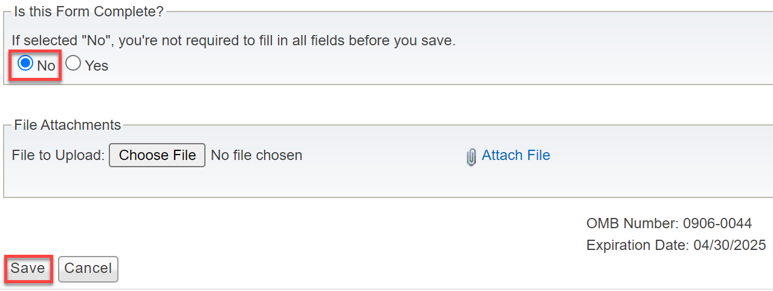The height and width of the screenshot is (291, 773).
Task: Click the "File to Upload:" label
Action: (x=58, y=155)
